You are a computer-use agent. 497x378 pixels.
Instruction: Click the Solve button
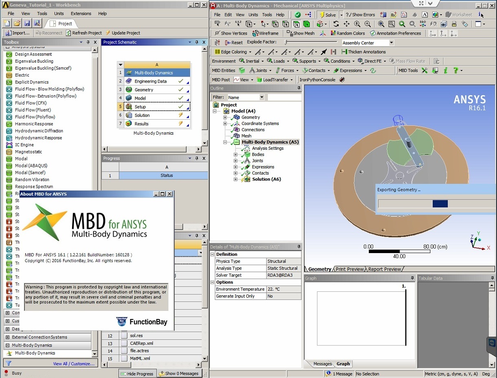tap(327, 15)
